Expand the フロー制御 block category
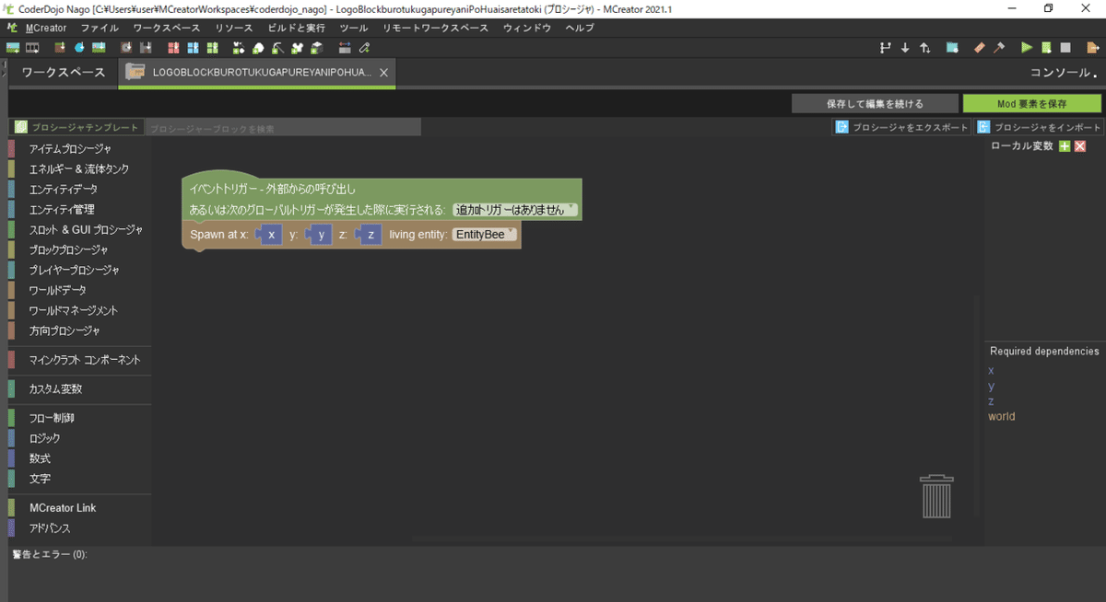Screen dimensions: 1106x602 (51, 417)
